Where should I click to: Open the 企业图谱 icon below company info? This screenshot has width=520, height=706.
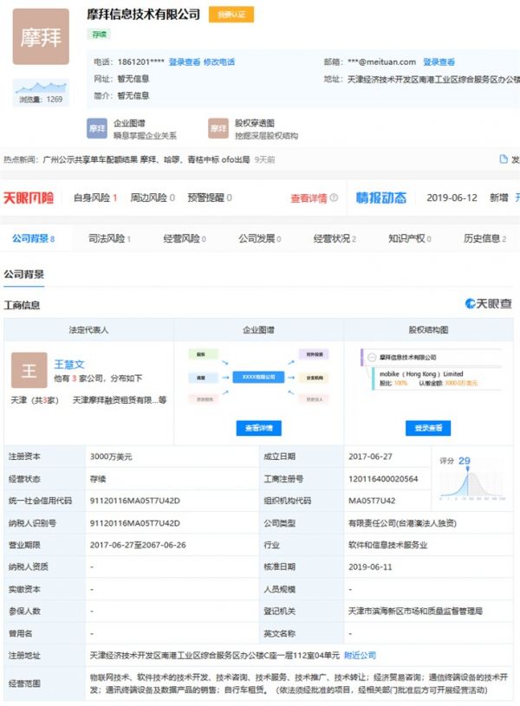(x=98, y=129)
